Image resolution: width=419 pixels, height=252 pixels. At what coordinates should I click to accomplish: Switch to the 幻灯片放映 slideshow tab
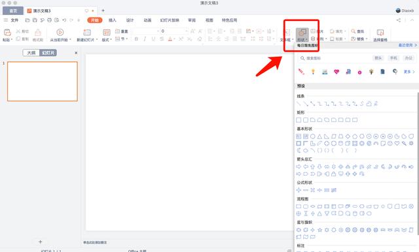click(x=170, y=20)
